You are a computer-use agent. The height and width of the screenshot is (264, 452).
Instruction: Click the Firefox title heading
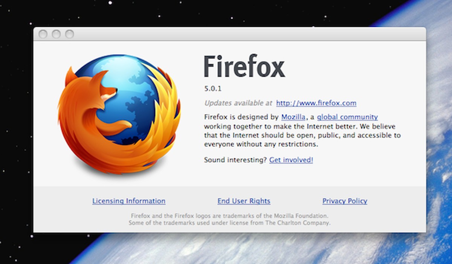pyautogui.click(x=244, y=67)
